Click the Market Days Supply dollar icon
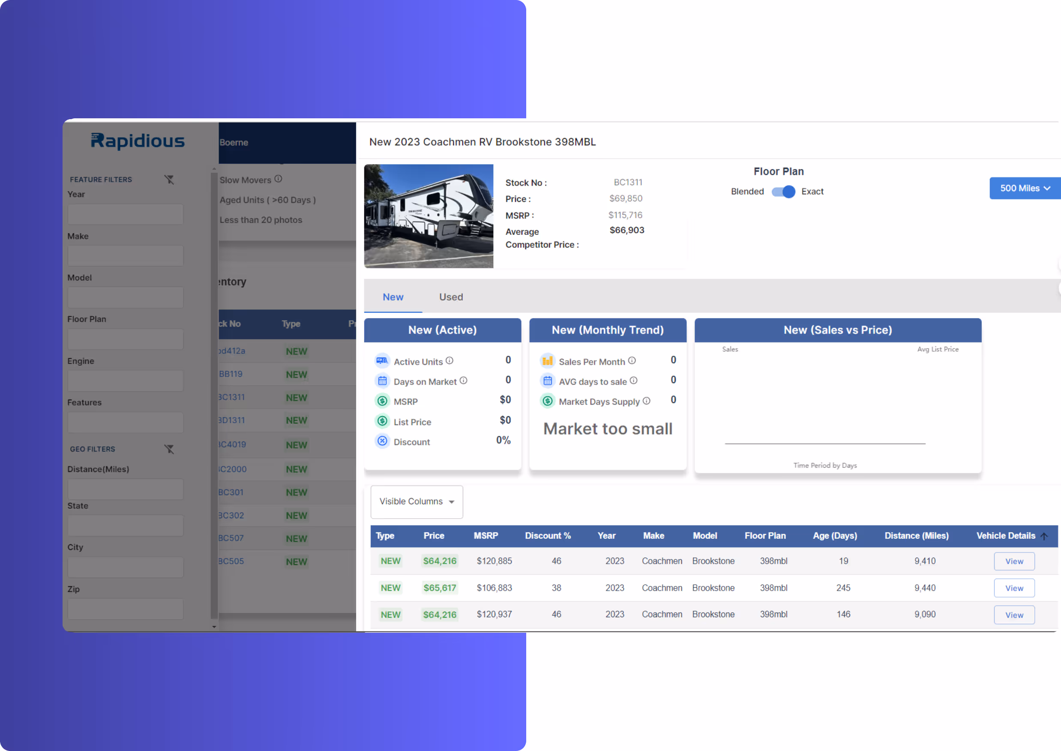 pyautogui.click(x=547, y=401)
